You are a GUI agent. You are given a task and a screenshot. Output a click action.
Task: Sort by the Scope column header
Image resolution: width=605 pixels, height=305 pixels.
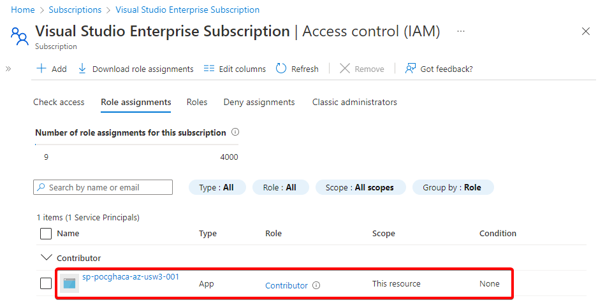[x=384, y=233]
